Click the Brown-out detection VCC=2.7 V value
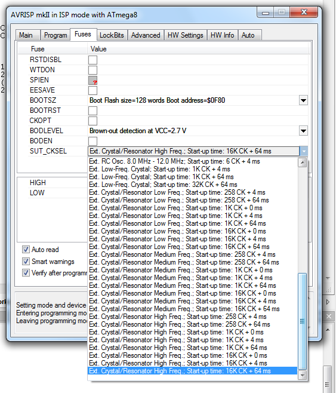 138,131
